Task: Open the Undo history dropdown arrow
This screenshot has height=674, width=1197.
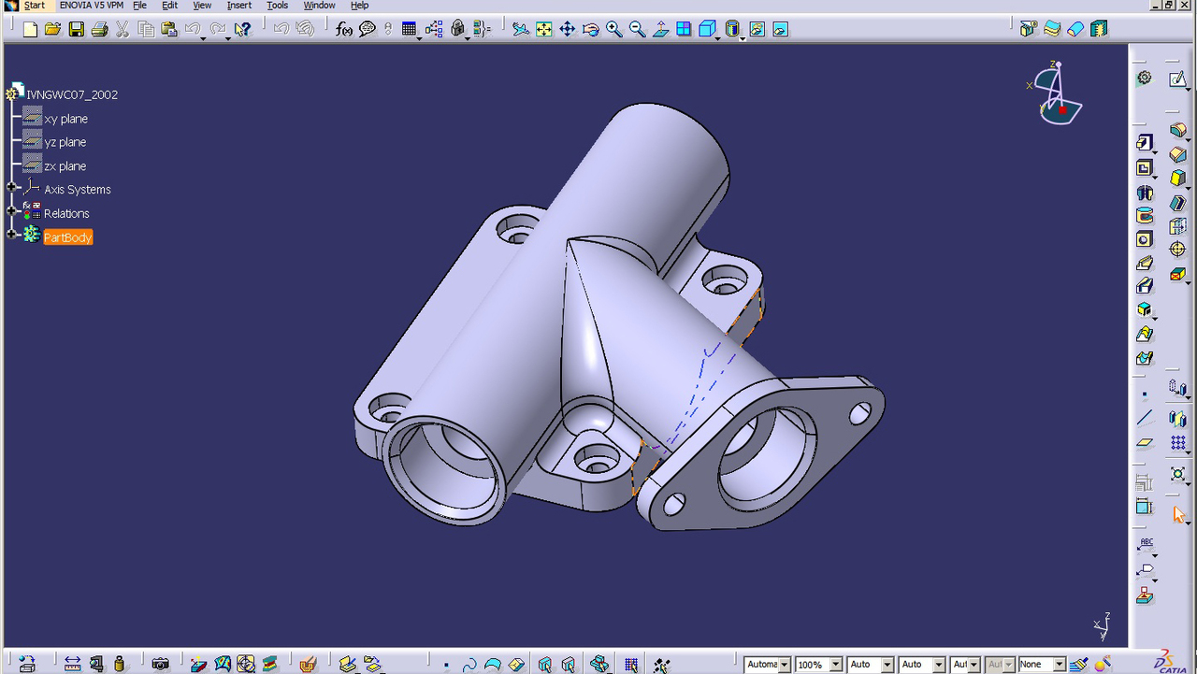Action: (203, 37)
